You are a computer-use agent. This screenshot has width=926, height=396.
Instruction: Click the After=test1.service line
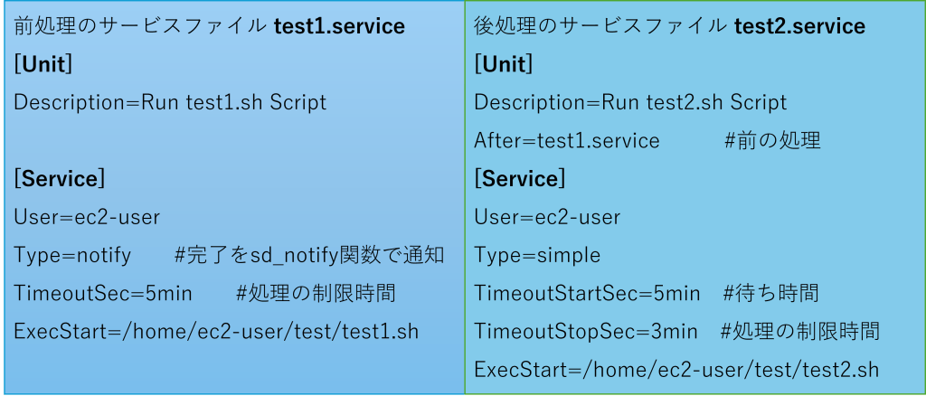click(x=566, y=141)
